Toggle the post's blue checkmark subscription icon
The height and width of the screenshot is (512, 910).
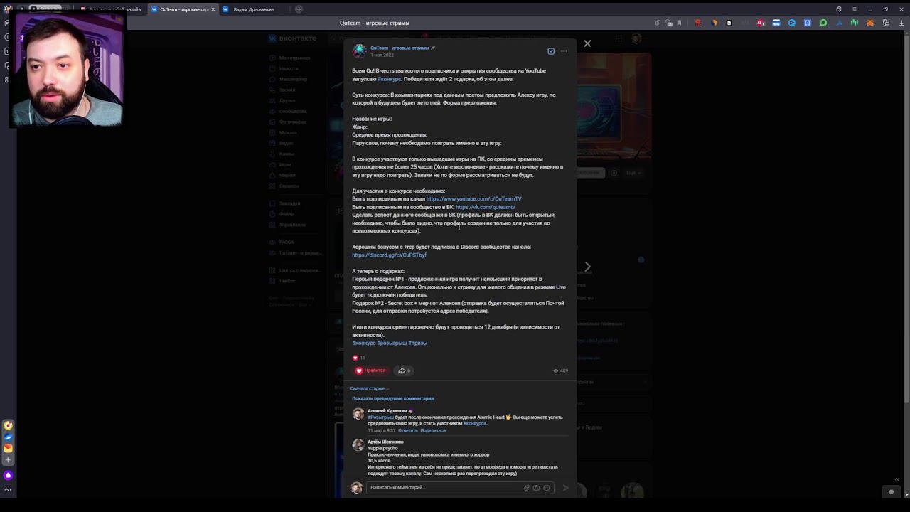pos(551,51)
